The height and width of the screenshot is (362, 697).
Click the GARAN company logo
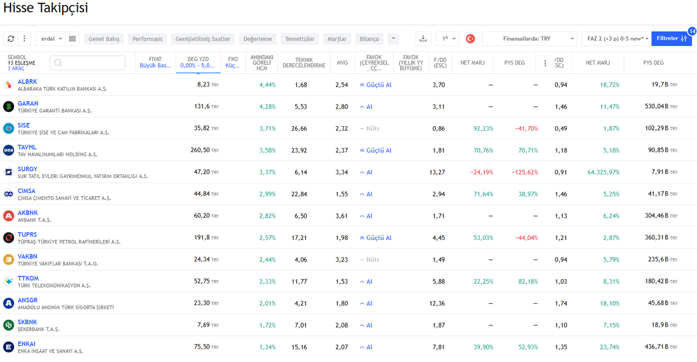[x=9, y=106]
